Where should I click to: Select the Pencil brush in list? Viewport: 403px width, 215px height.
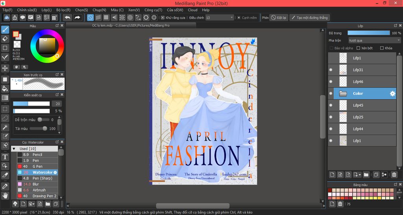tap(37, 155)
